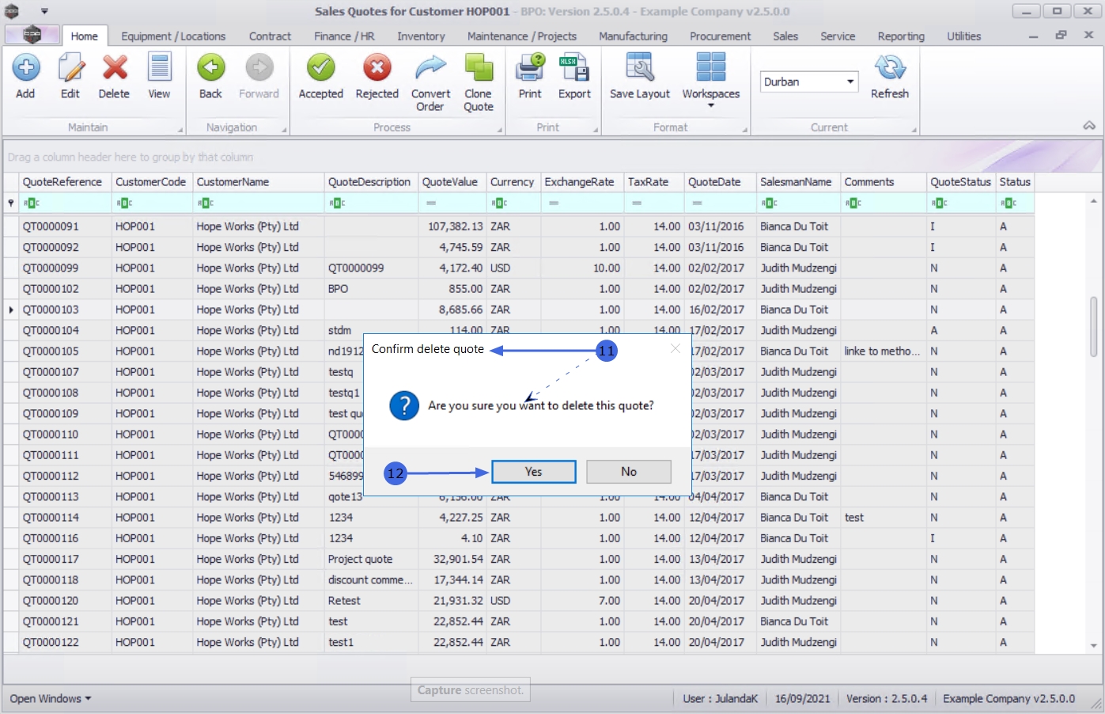1105x714 pixels.
Task: Open the Contract tab
Action: (270, 36)
